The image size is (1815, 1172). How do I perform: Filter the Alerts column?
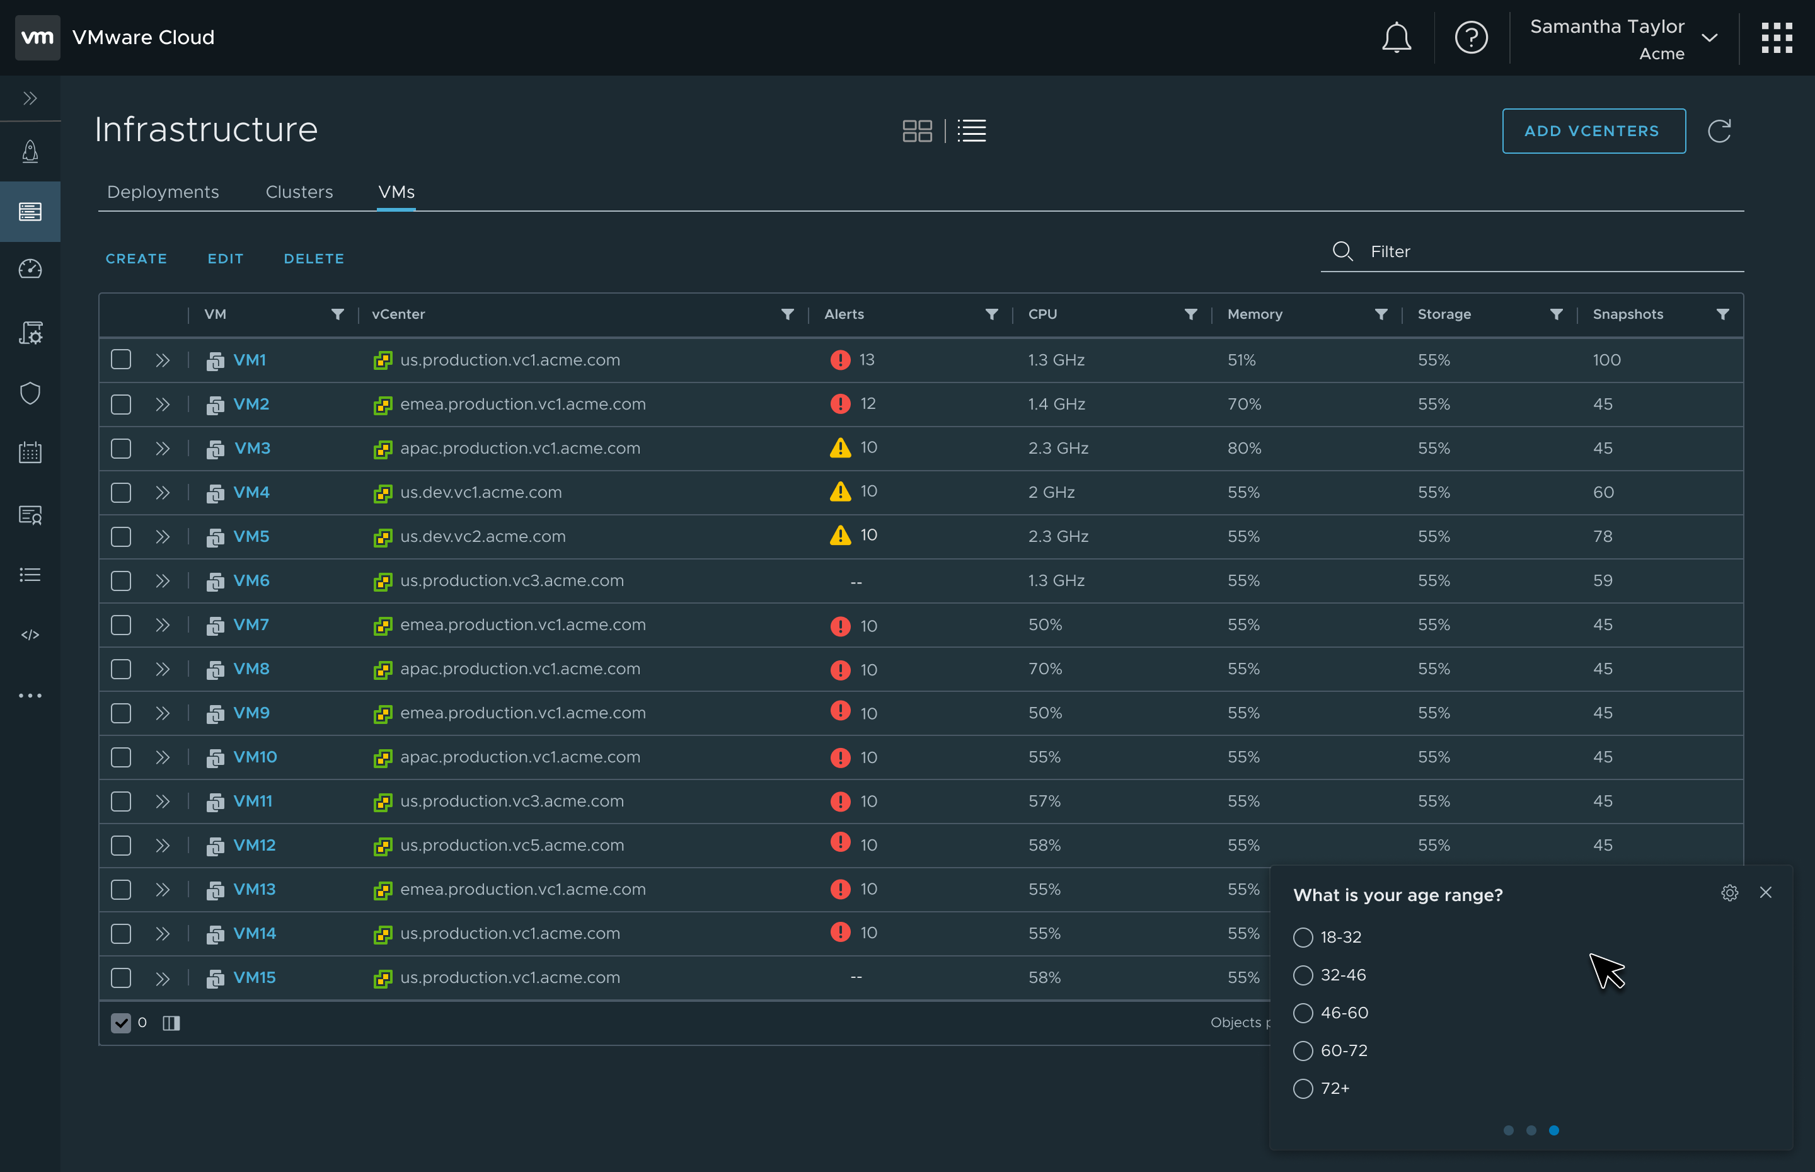coord(991,314)
